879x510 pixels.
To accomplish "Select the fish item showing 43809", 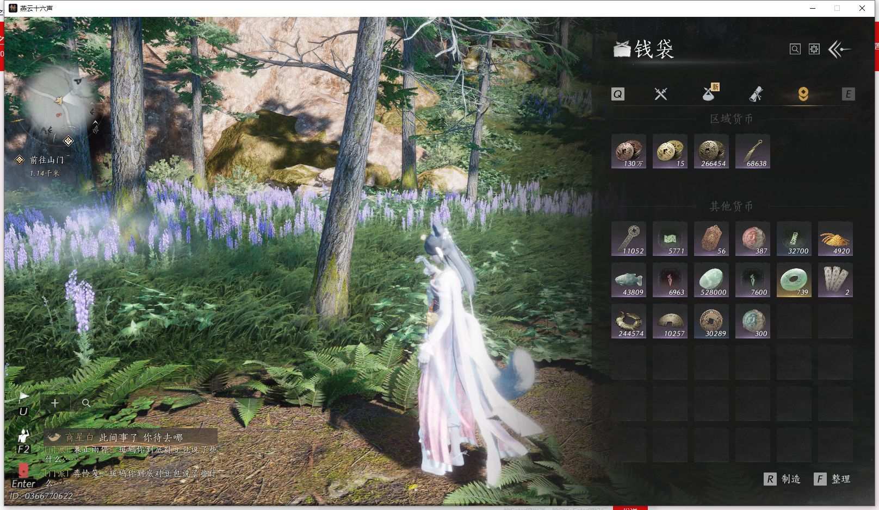I will click(x=629, y=280).
